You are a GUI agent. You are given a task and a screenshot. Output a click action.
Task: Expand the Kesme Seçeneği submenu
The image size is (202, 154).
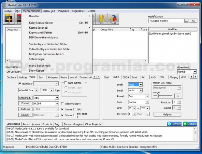click(57, 28)
